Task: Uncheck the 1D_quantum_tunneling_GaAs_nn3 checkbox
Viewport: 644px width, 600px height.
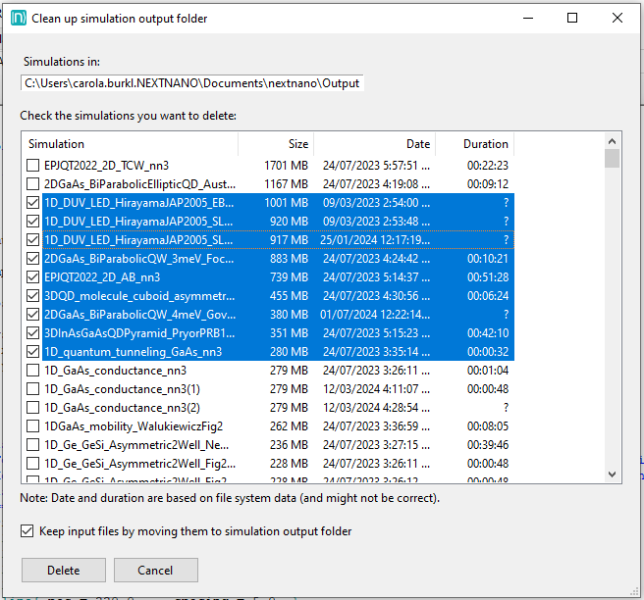Action: [33, 351]
